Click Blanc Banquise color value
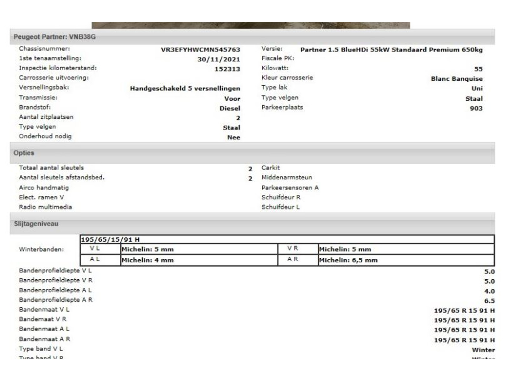This screenshot has width=509, height=381. coord(457,79)
